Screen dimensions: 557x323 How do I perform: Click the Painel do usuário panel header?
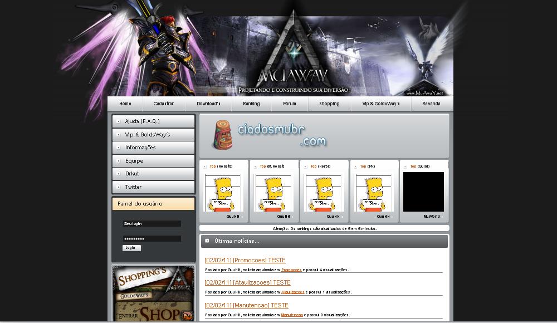coord(154,204)
